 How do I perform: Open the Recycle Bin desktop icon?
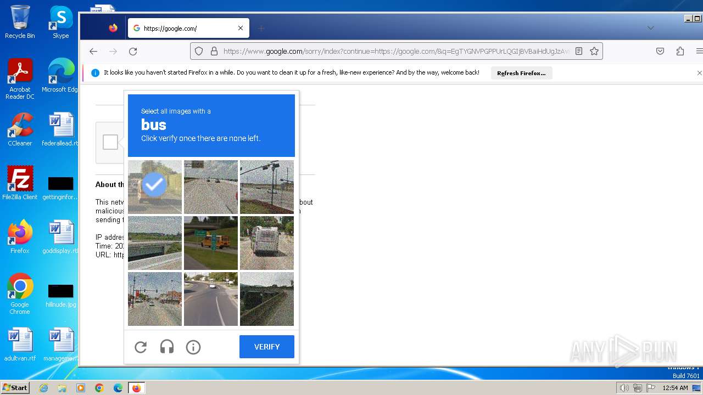click(20, 22)
